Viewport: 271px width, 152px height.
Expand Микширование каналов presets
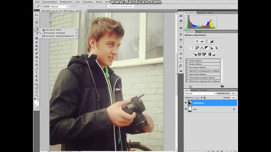pos(187,78)
